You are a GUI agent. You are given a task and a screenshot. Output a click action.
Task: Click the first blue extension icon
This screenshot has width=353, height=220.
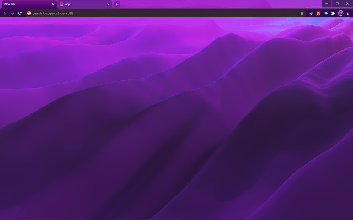click(311, 13)
